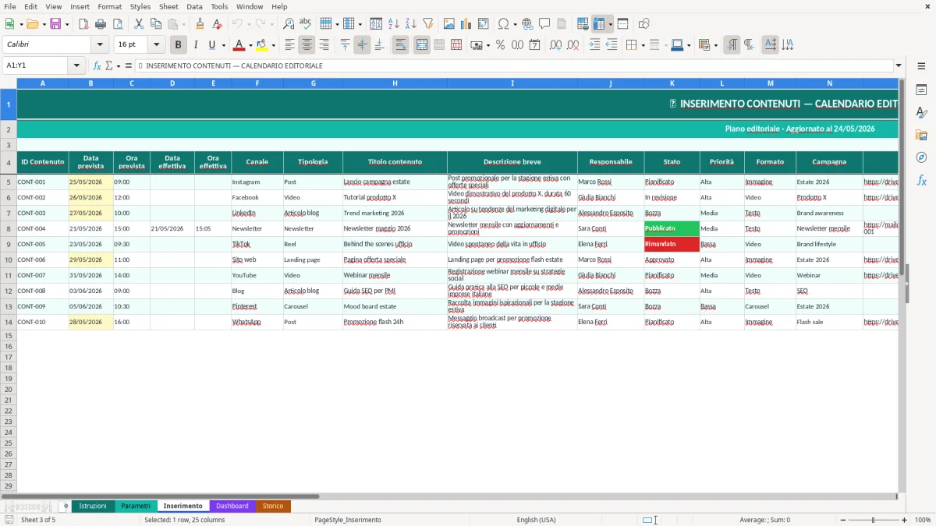This screenshot has width=936, height=526.
Task: Toggle Align Left
Action: click(289, 45)
